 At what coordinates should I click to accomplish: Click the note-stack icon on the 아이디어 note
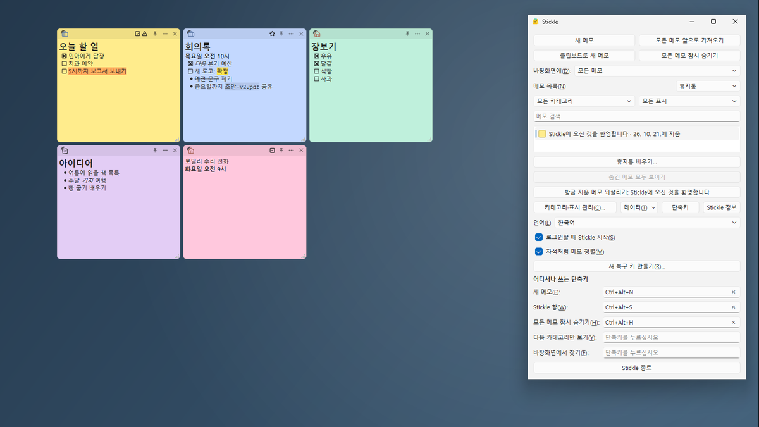pos(65,151)
